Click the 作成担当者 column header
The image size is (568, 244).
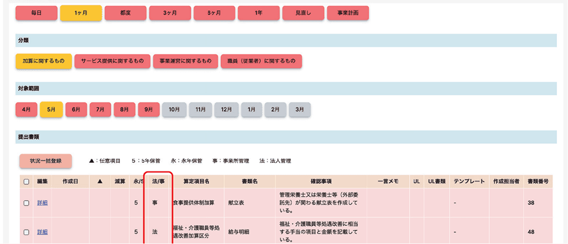point(507,182)
